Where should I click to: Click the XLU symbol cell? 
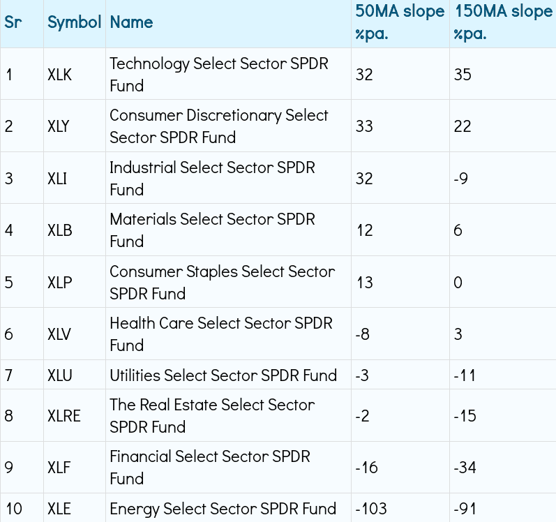click(60, 375)
